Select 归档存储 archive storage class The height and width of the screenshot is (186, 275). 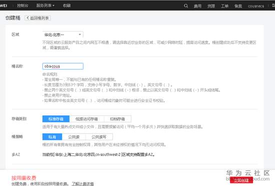[117, 119]
